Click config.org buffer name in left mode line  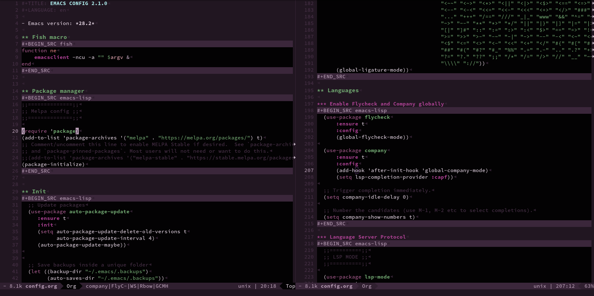pos(41,286)
